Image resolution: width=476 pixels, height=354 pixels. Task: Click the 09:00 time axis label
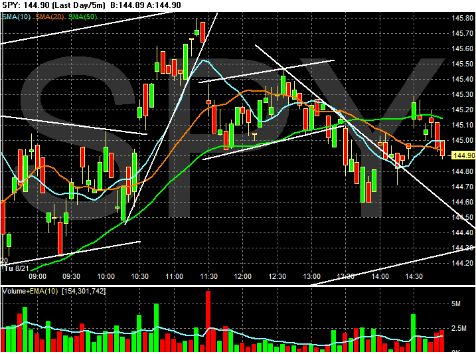[x=37, y=276]
